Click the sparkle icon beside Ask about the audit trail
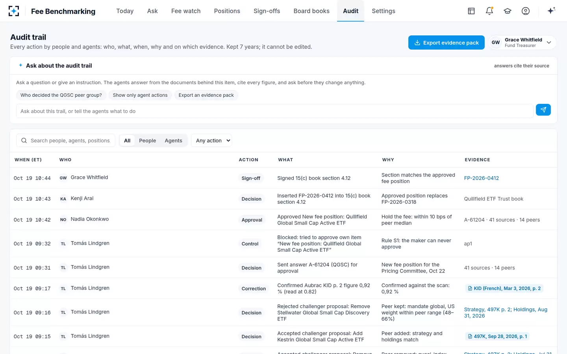The height and width of the screenshot is (354, 567). [x=20, y=65]
